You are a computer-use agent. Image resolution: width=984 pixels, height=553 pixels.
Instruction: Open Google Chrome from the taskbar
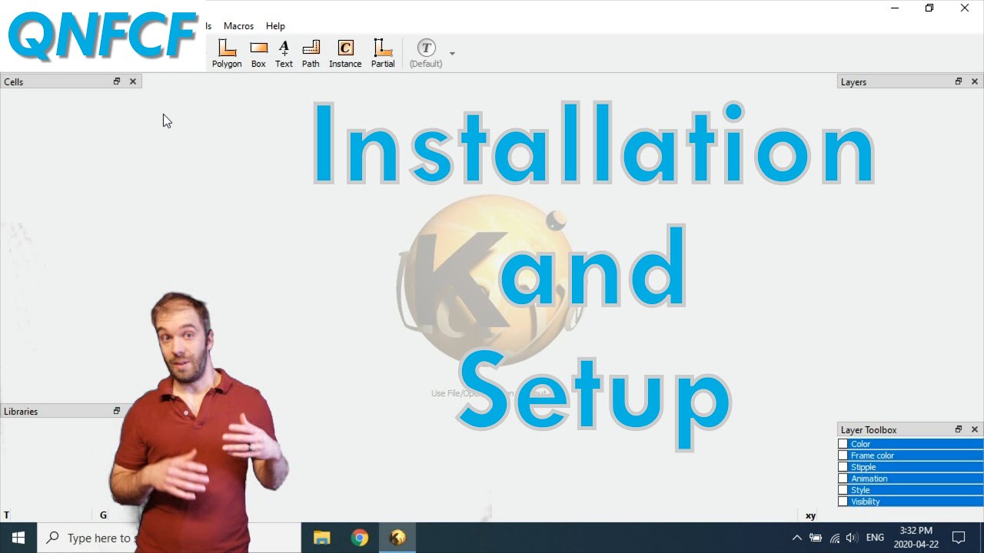click(x=360, y=538)
